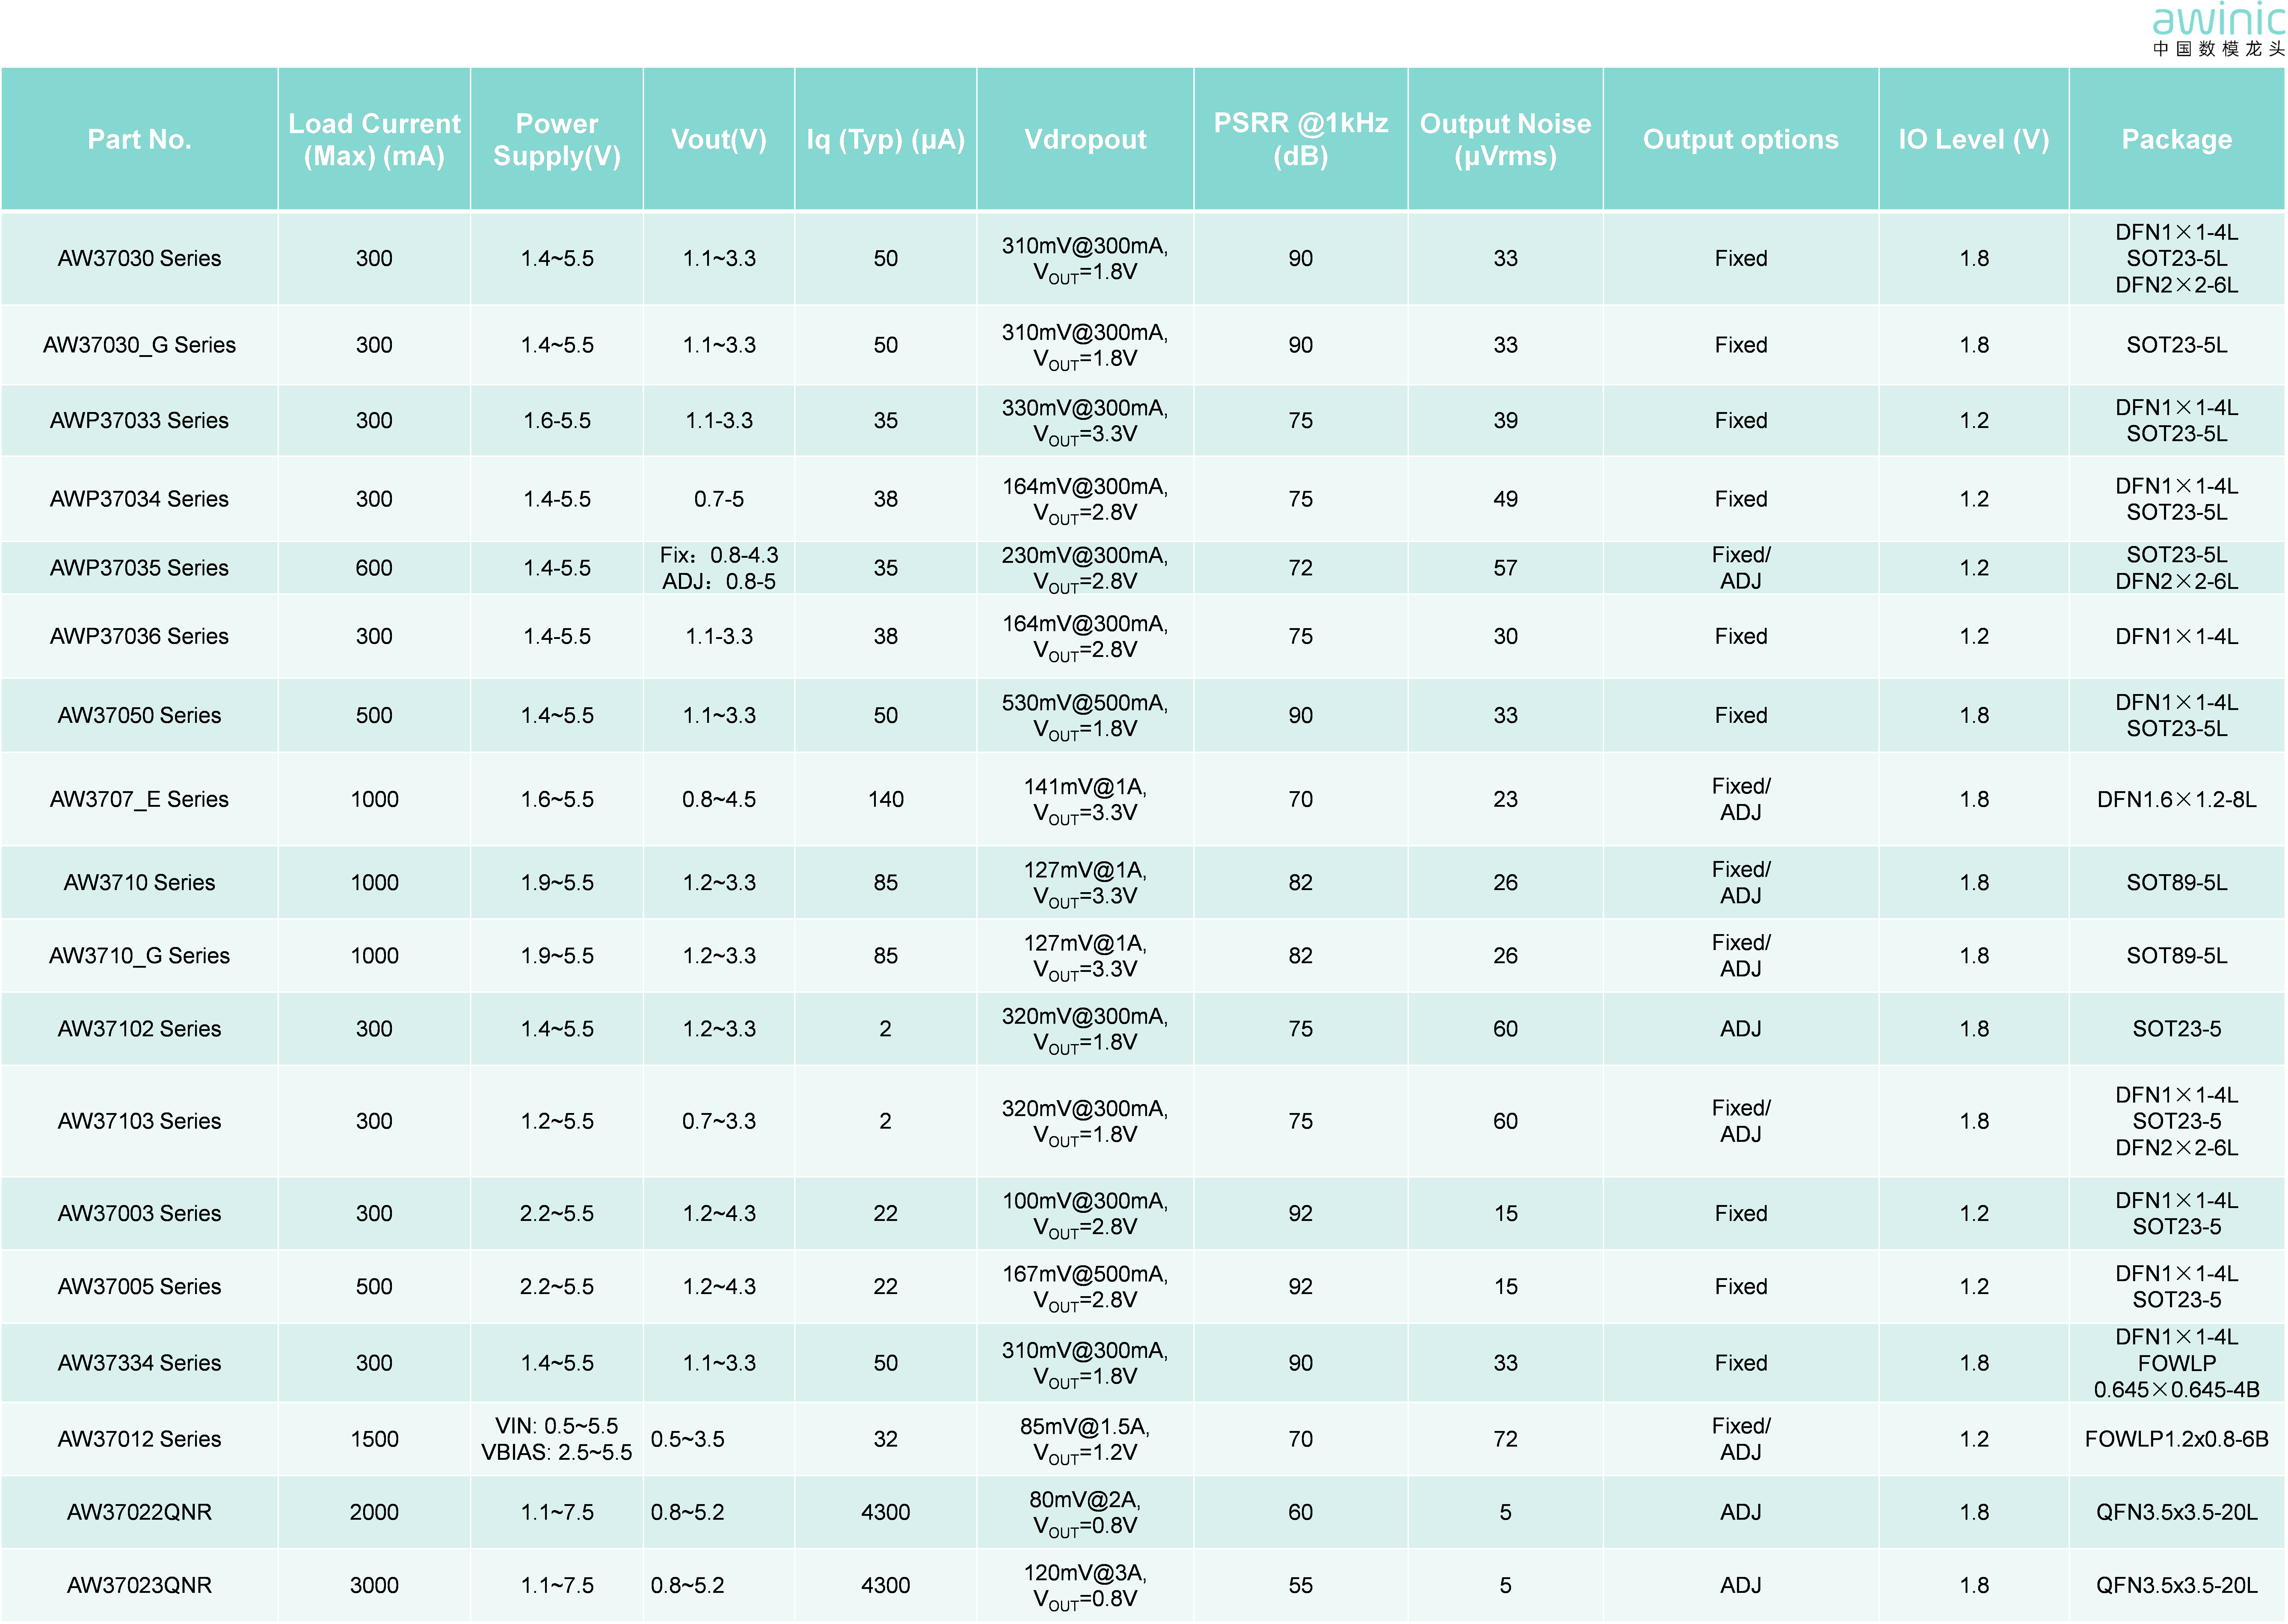This screenshot has height=1624, width=2288.
Task: Click the Vdropout column header
Action: (x=1086, y=139)
